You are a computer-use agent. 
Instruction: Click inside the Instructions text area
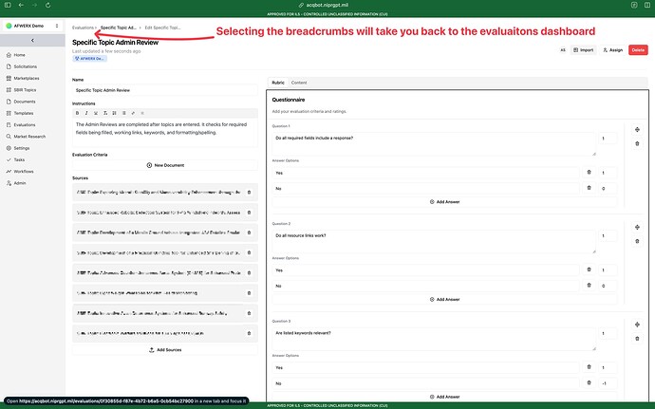[164, 133]
